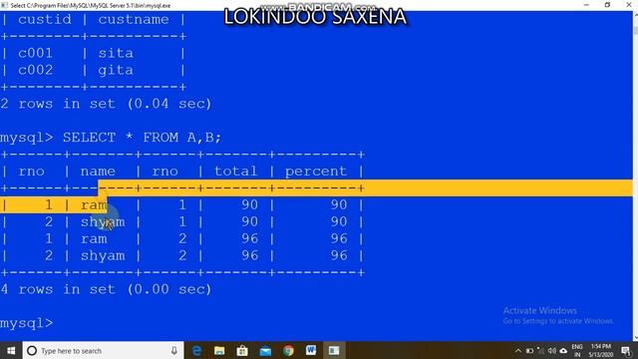Click the last mysql> prompt line
638x359 pixels.
(27, 323)
